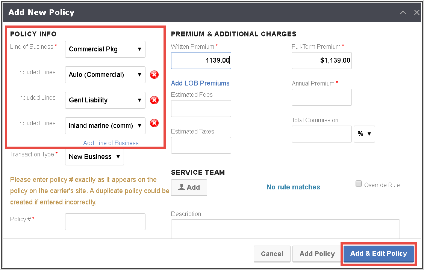Click the Cancel button
The image size is (424, 270).
[x=272, y=254]
